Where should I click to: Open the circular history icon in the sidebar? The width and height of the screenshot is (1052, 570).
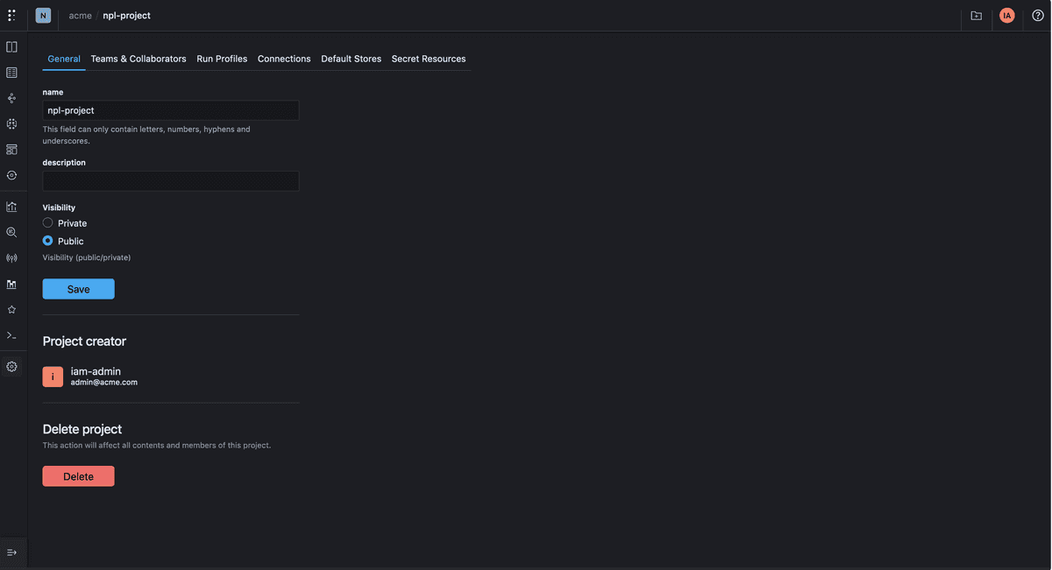point(11,175)
